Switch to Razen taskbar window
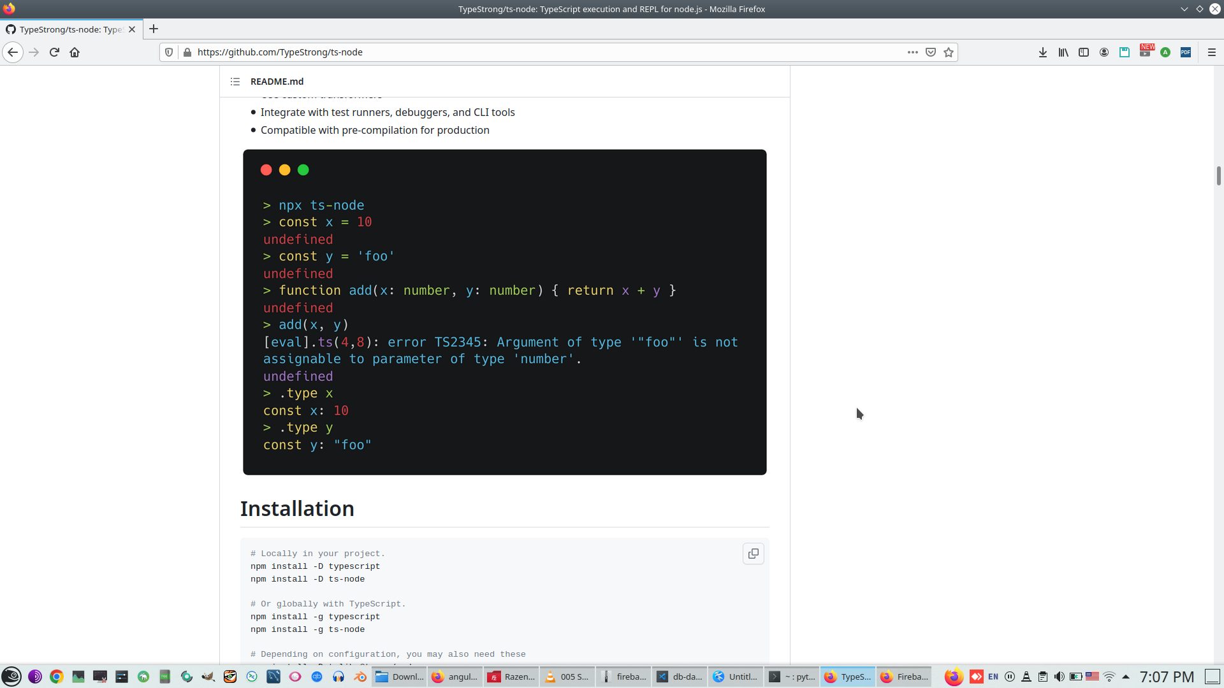 point(512,677)
